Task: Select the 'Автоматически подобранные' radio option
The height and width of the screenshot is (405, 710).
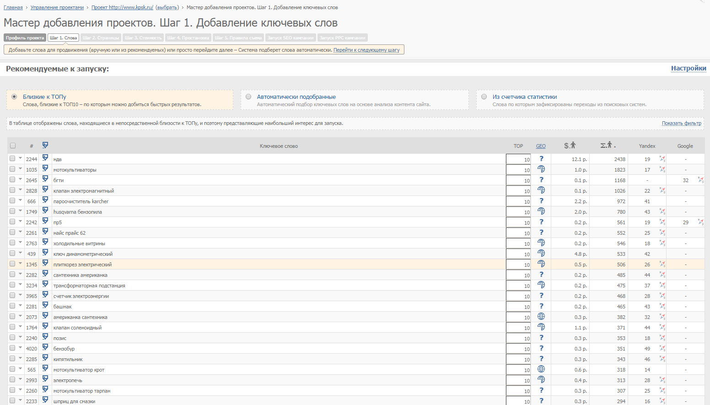Action: click(x=248, y=97)
